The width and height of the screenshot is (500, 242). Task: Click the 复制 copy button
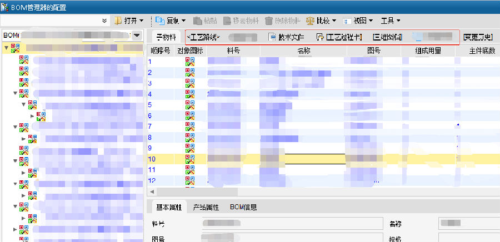[171, 21]
